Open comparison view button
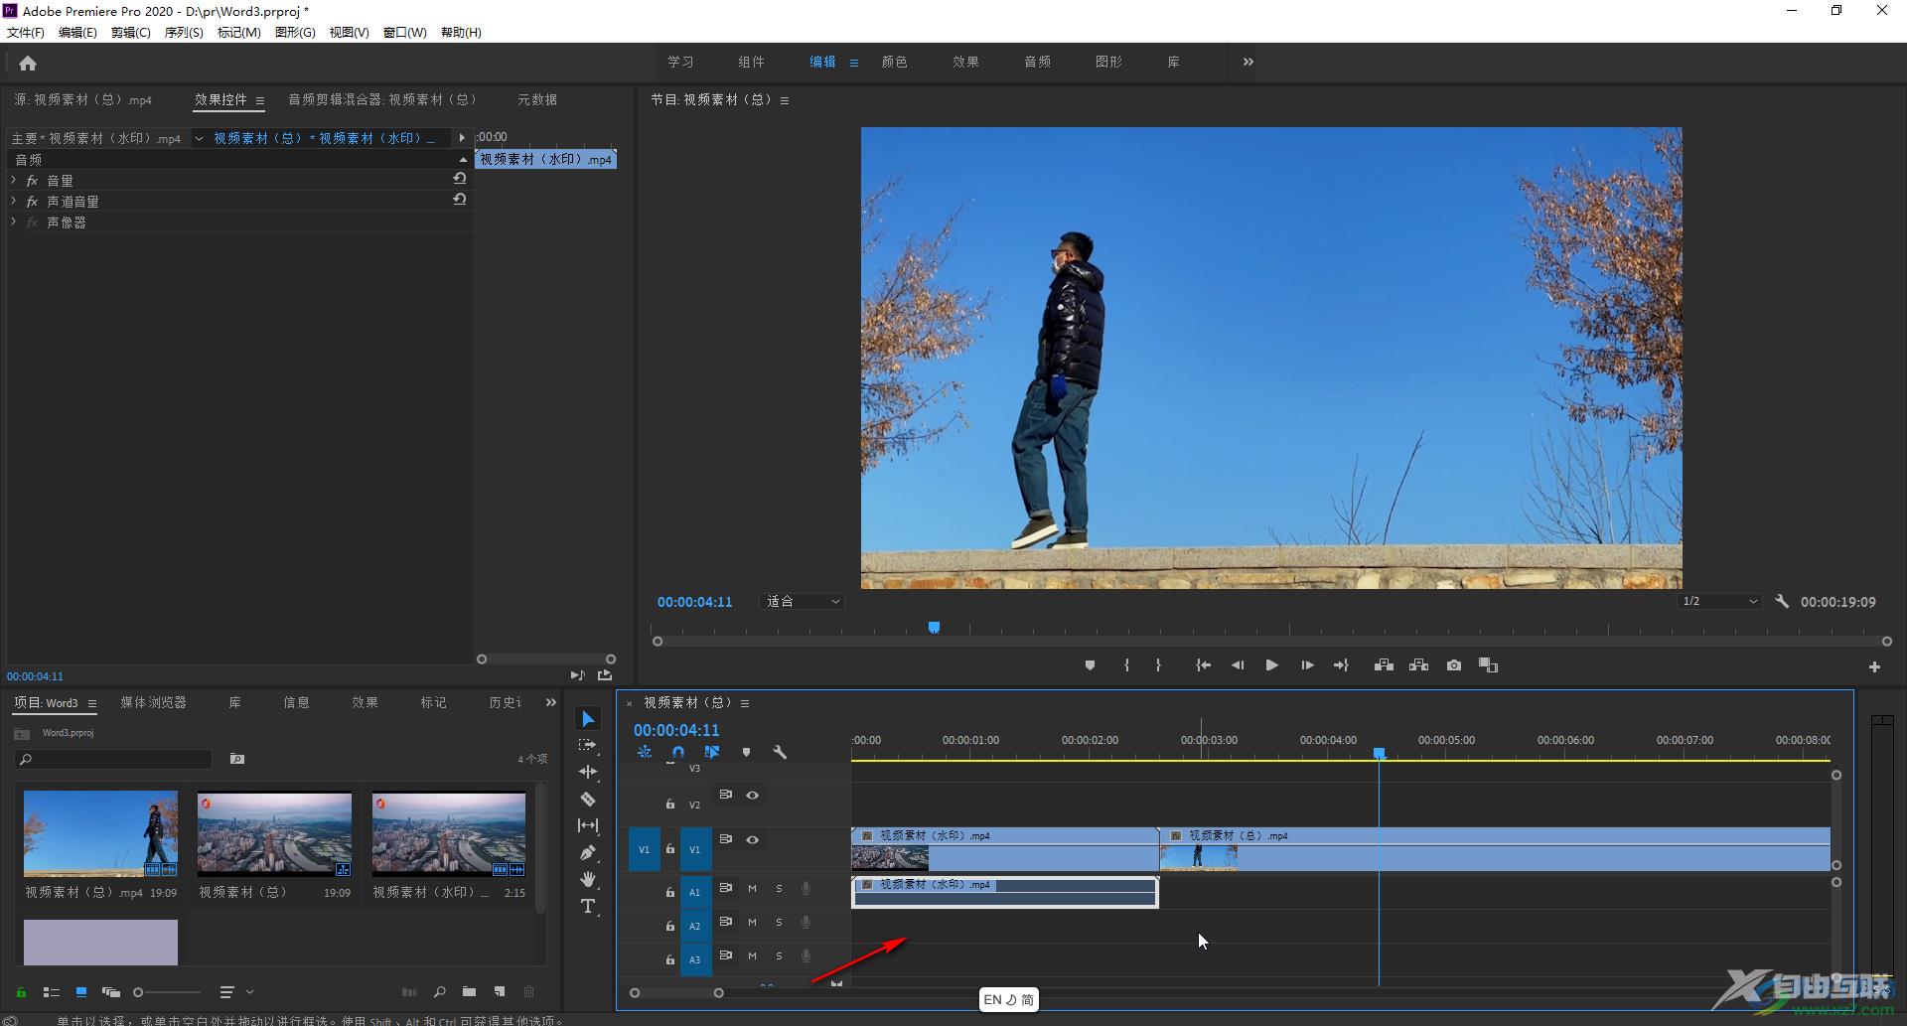The height and width of the screenshot is (1026, 1907). point(1488,665)
